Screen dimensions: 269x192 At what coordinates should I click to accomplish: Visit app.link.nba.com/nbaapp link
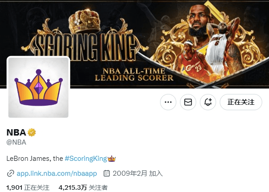[57, 173]
